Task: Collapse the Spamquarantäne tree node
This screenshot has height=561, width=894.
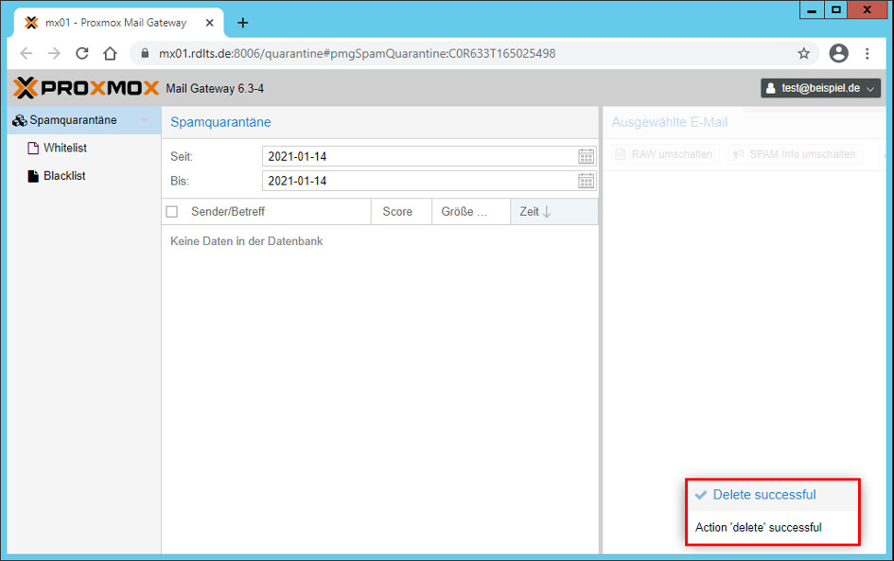Action: [x=144, y=120]
